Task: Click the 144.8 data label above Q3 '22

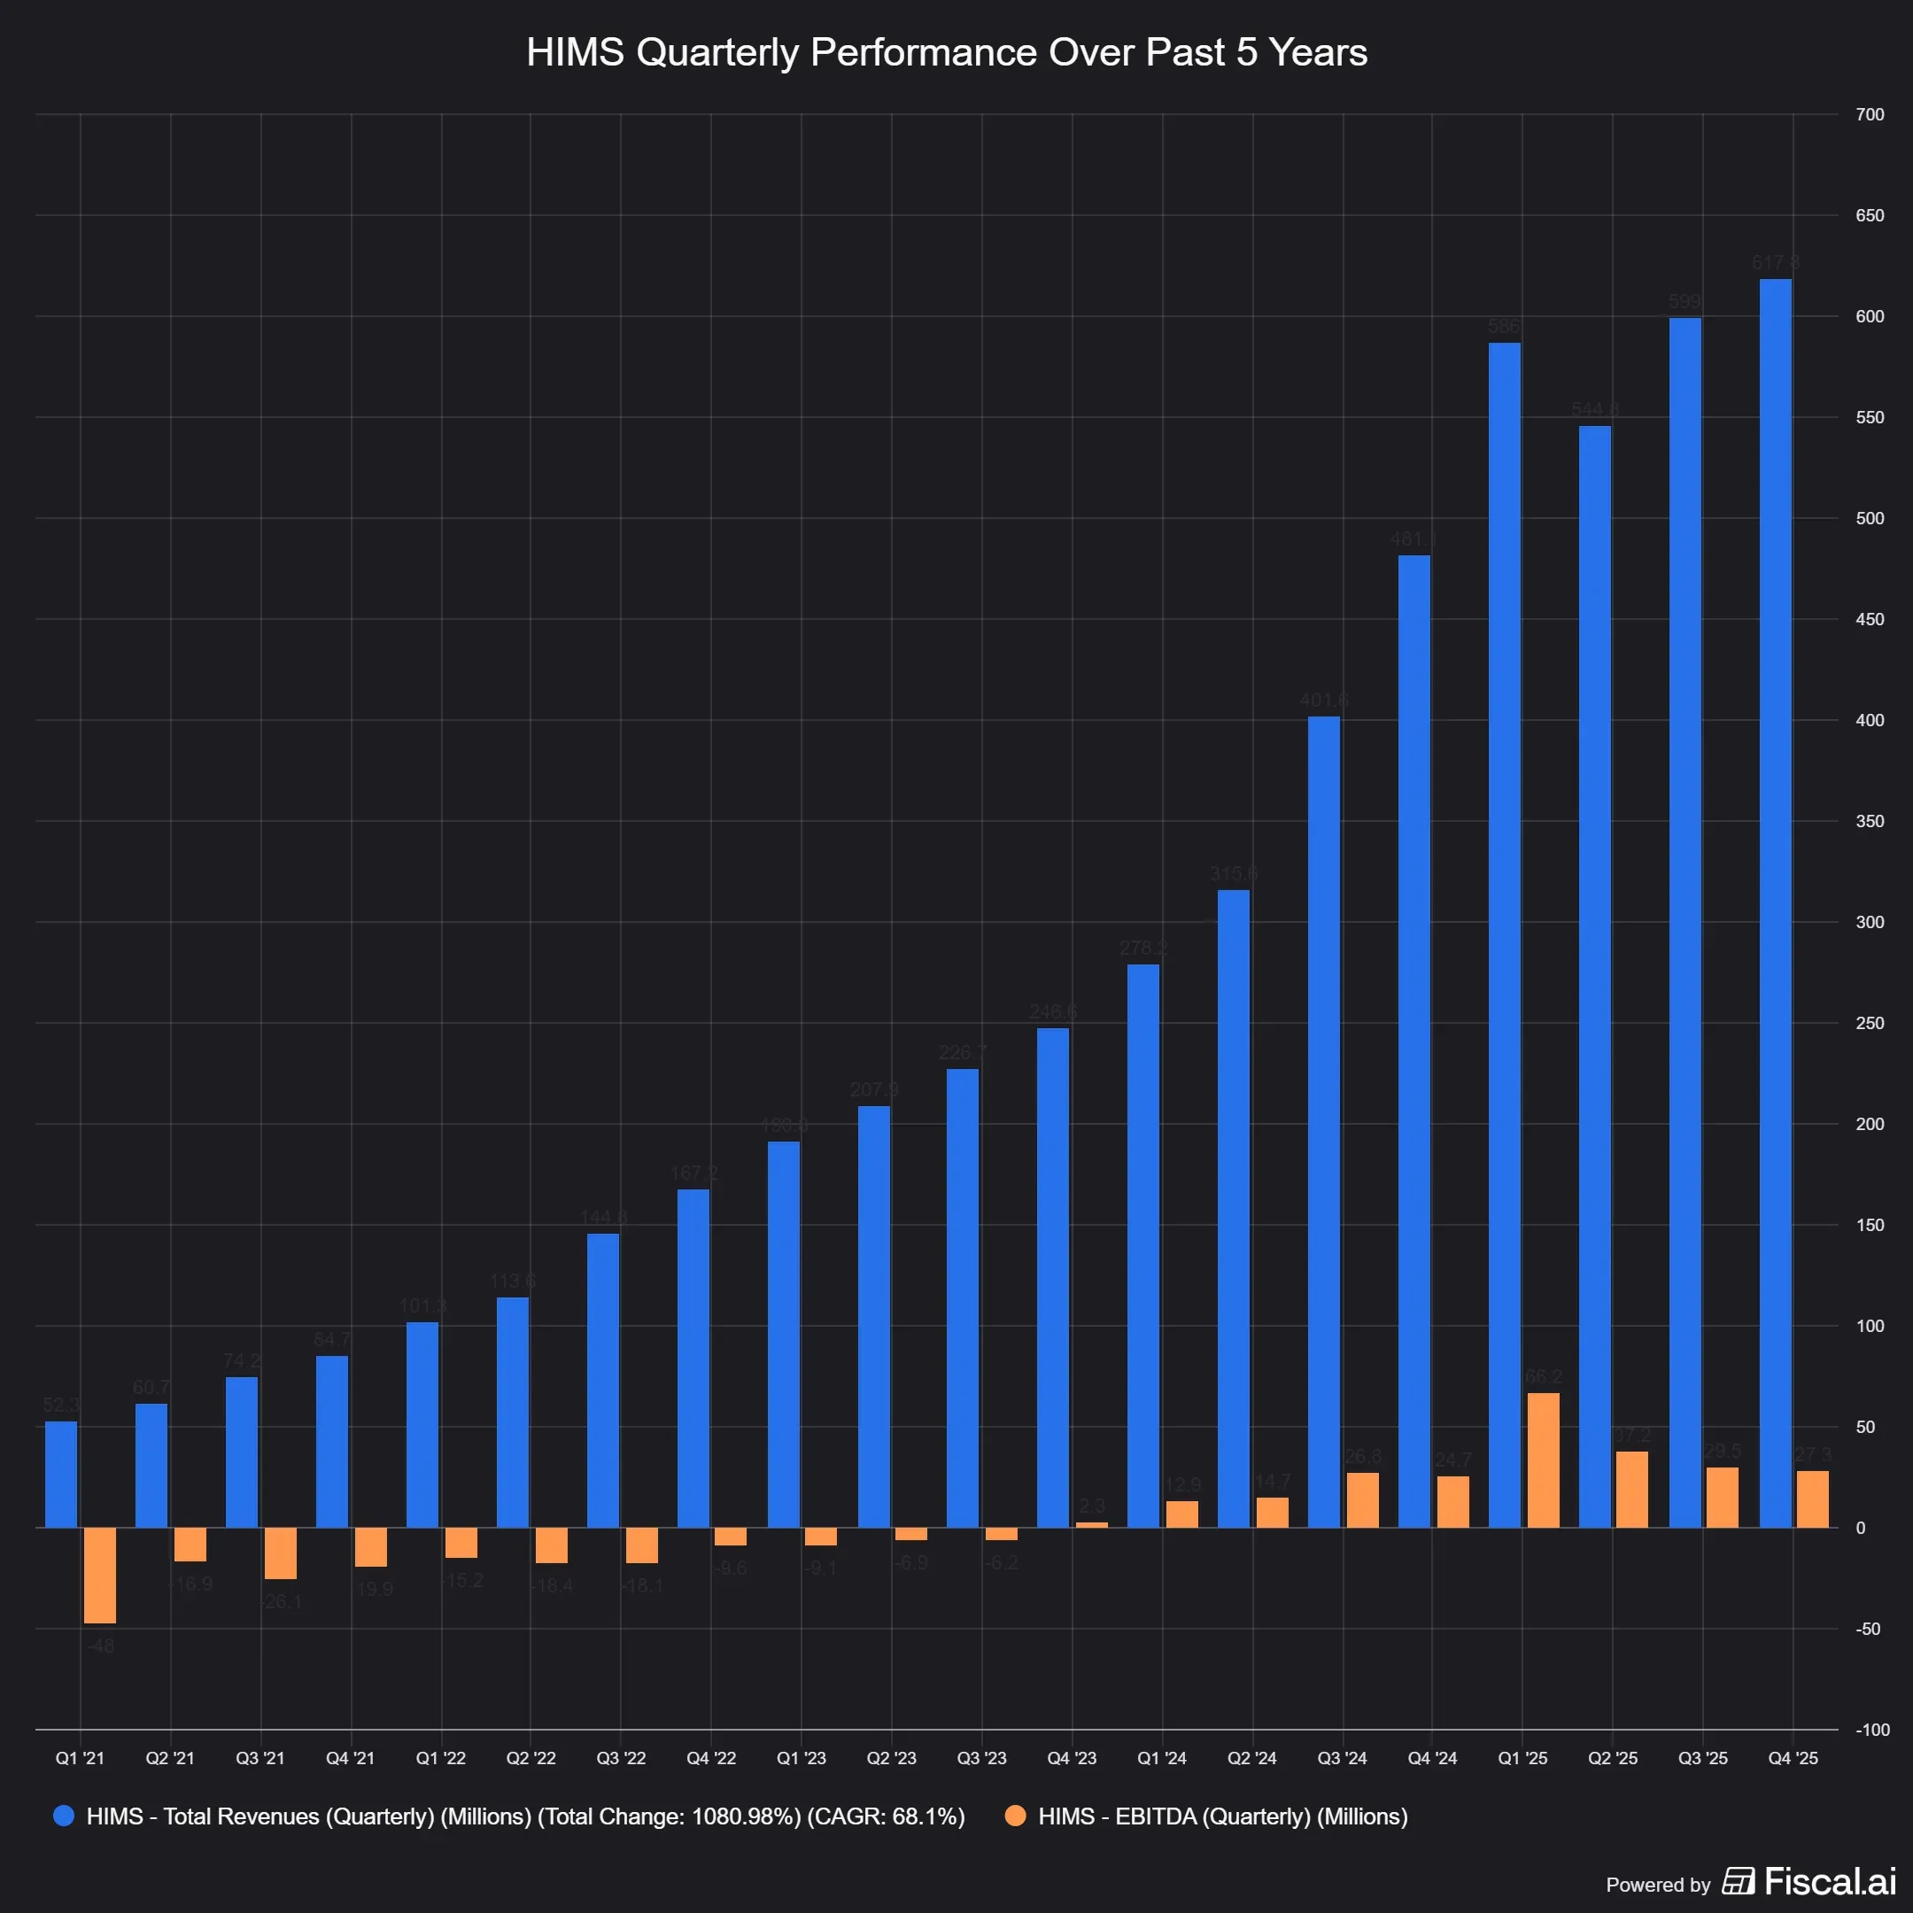Action: 603,1217
